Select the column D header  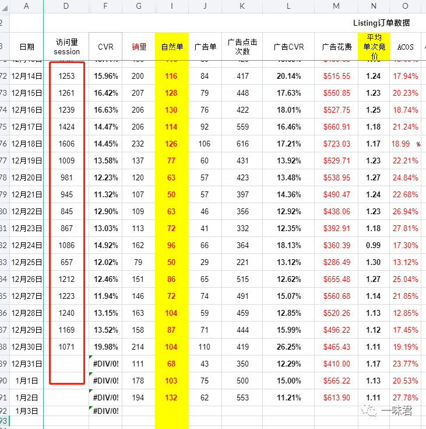pos(66,6)
